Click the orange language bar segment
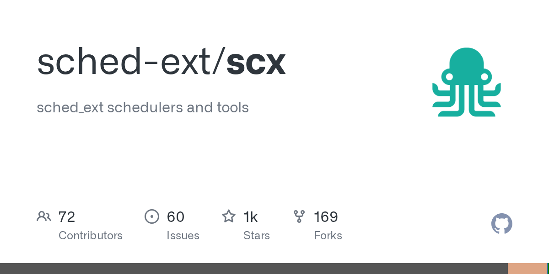 pos(527,269)
